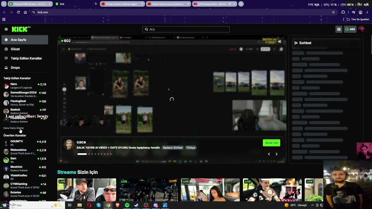Click the Türkçe language tag
372x209 pixels.
191,148
